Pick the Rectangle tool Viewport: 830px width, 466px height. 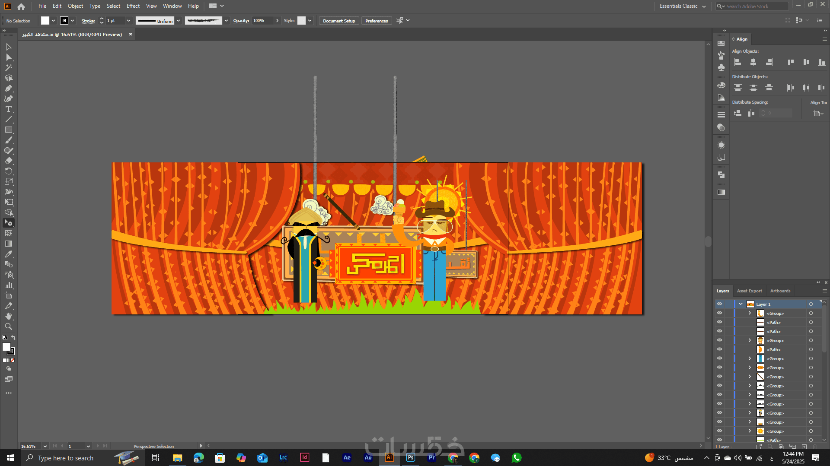(9, 130)
